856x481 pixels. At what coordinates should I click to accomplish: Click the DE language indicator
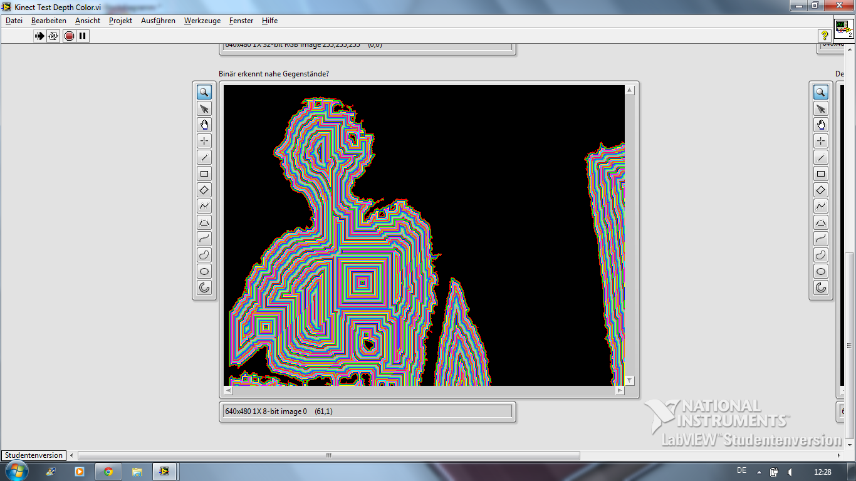742,470
